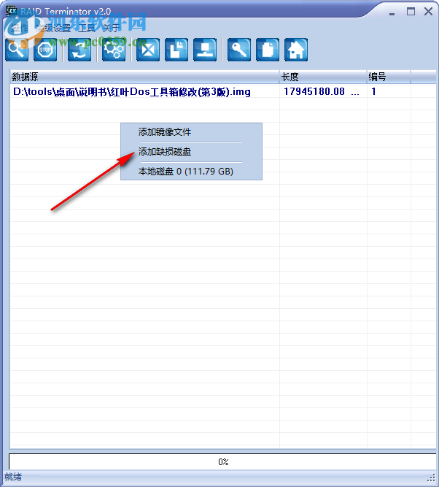Open the 工具 menu
This screenshot has height=487, width=439.
pos(87,28)
